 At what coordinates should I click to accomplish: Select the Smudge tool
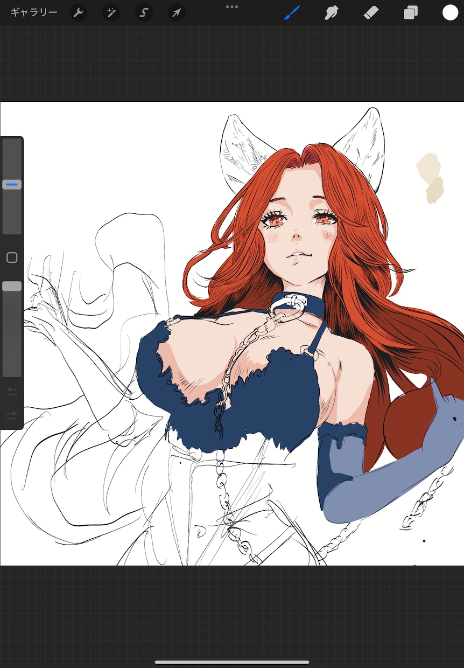tap(331, 12)
